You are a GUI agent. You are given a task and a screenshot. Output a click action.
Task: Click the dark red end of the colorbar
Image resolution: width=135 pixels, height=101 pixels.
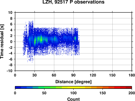click(x=129, y=87)
